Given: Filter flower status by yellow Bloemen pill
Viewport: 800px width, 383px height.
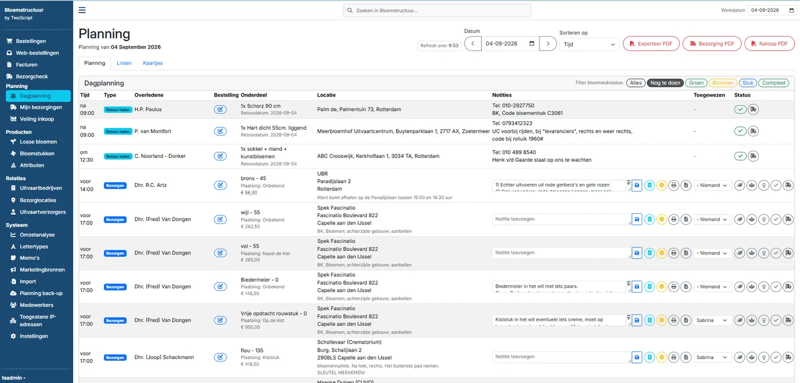Looking at the screenshot, I should (x=723, y=83).
